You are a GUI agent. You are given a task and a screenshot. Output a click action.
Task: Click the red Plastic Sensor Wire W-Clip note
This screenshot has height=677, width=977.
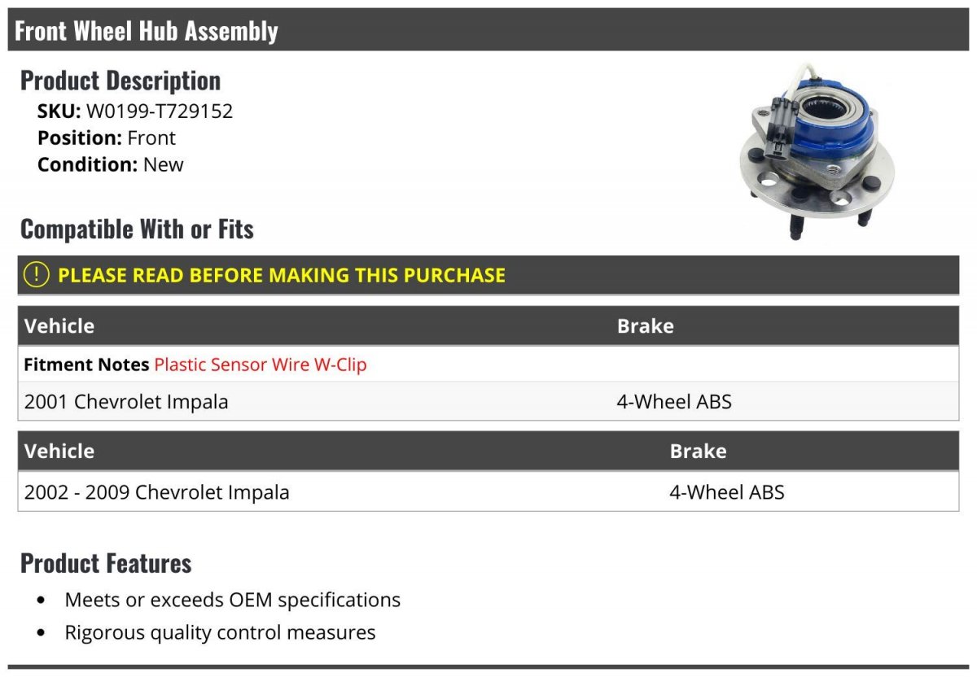(261, 365)
